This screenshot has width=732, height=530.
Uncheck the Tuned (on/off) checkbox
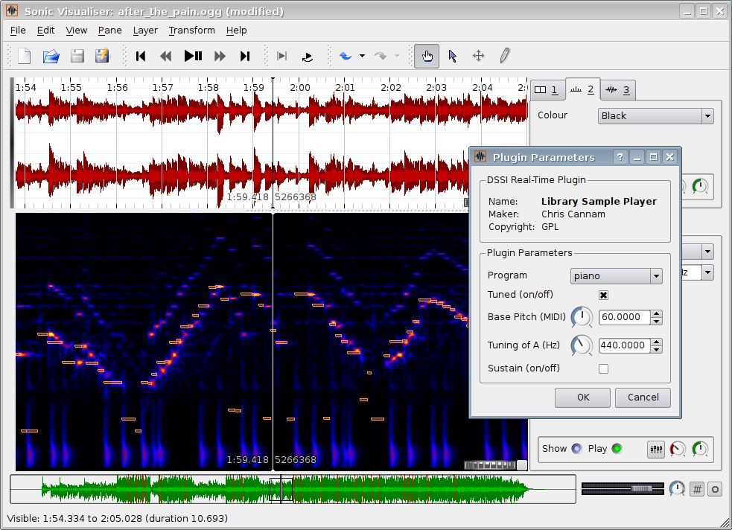click(x=603, y=295)
